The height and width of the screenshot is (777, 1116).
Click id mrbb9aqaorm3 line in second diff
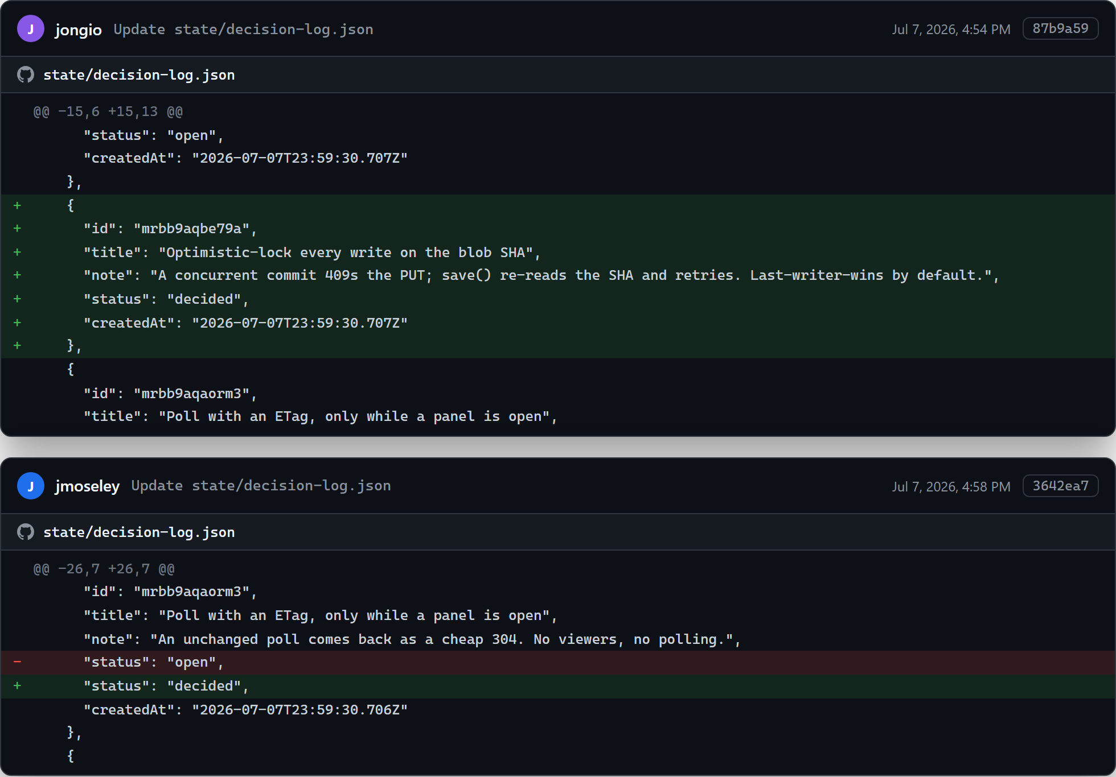pyautogui.click(x=558, y=592)
